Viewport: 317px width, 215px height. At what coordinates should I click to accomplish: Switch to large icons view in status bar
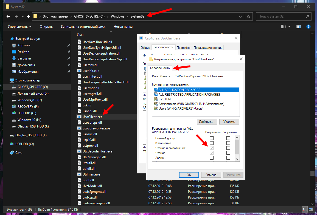click(x=310, y=209)
